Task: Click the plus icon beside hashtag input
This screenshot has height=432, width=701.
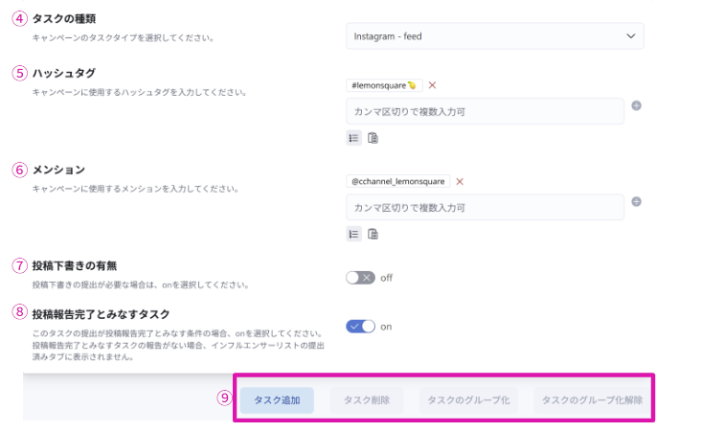Action: (636, 105)
